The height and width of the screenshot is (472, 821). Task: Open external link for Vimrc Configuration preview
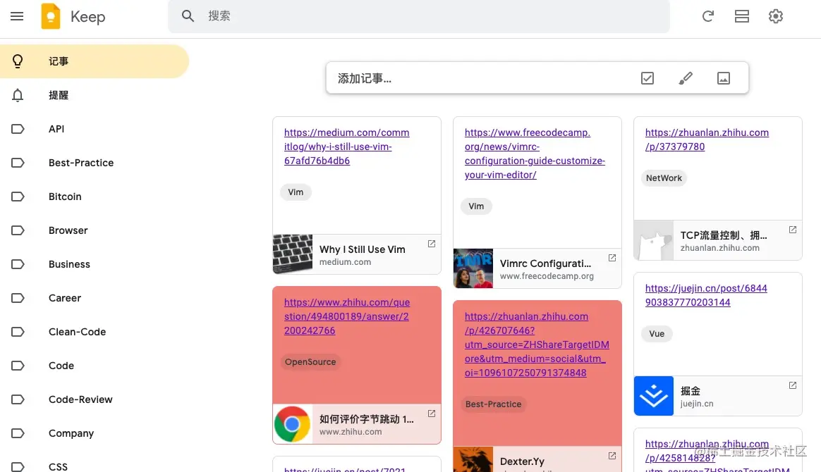[612, 258]
